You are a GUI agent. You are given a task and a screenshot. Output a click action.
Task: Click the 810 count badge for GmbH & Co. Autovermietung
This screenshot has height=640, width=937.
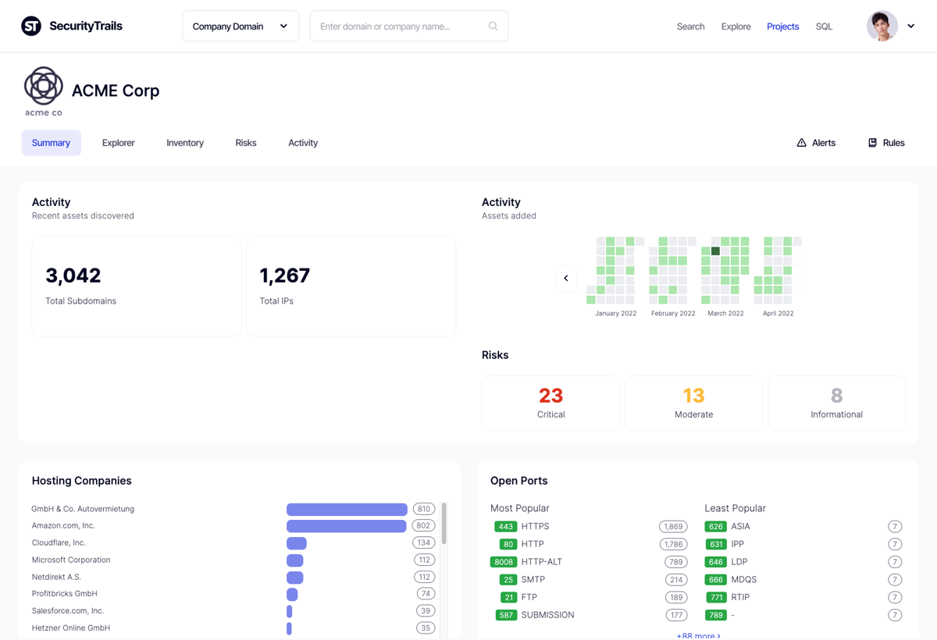tap(424, 509)
